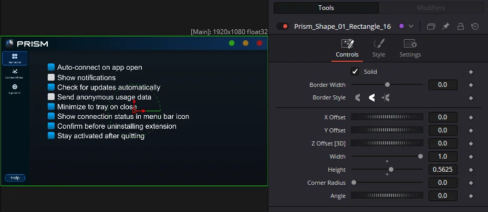Click the purple node color dot
Image resolution: width=488 pixels, height=212 pixels.
(x=401, y=26)
